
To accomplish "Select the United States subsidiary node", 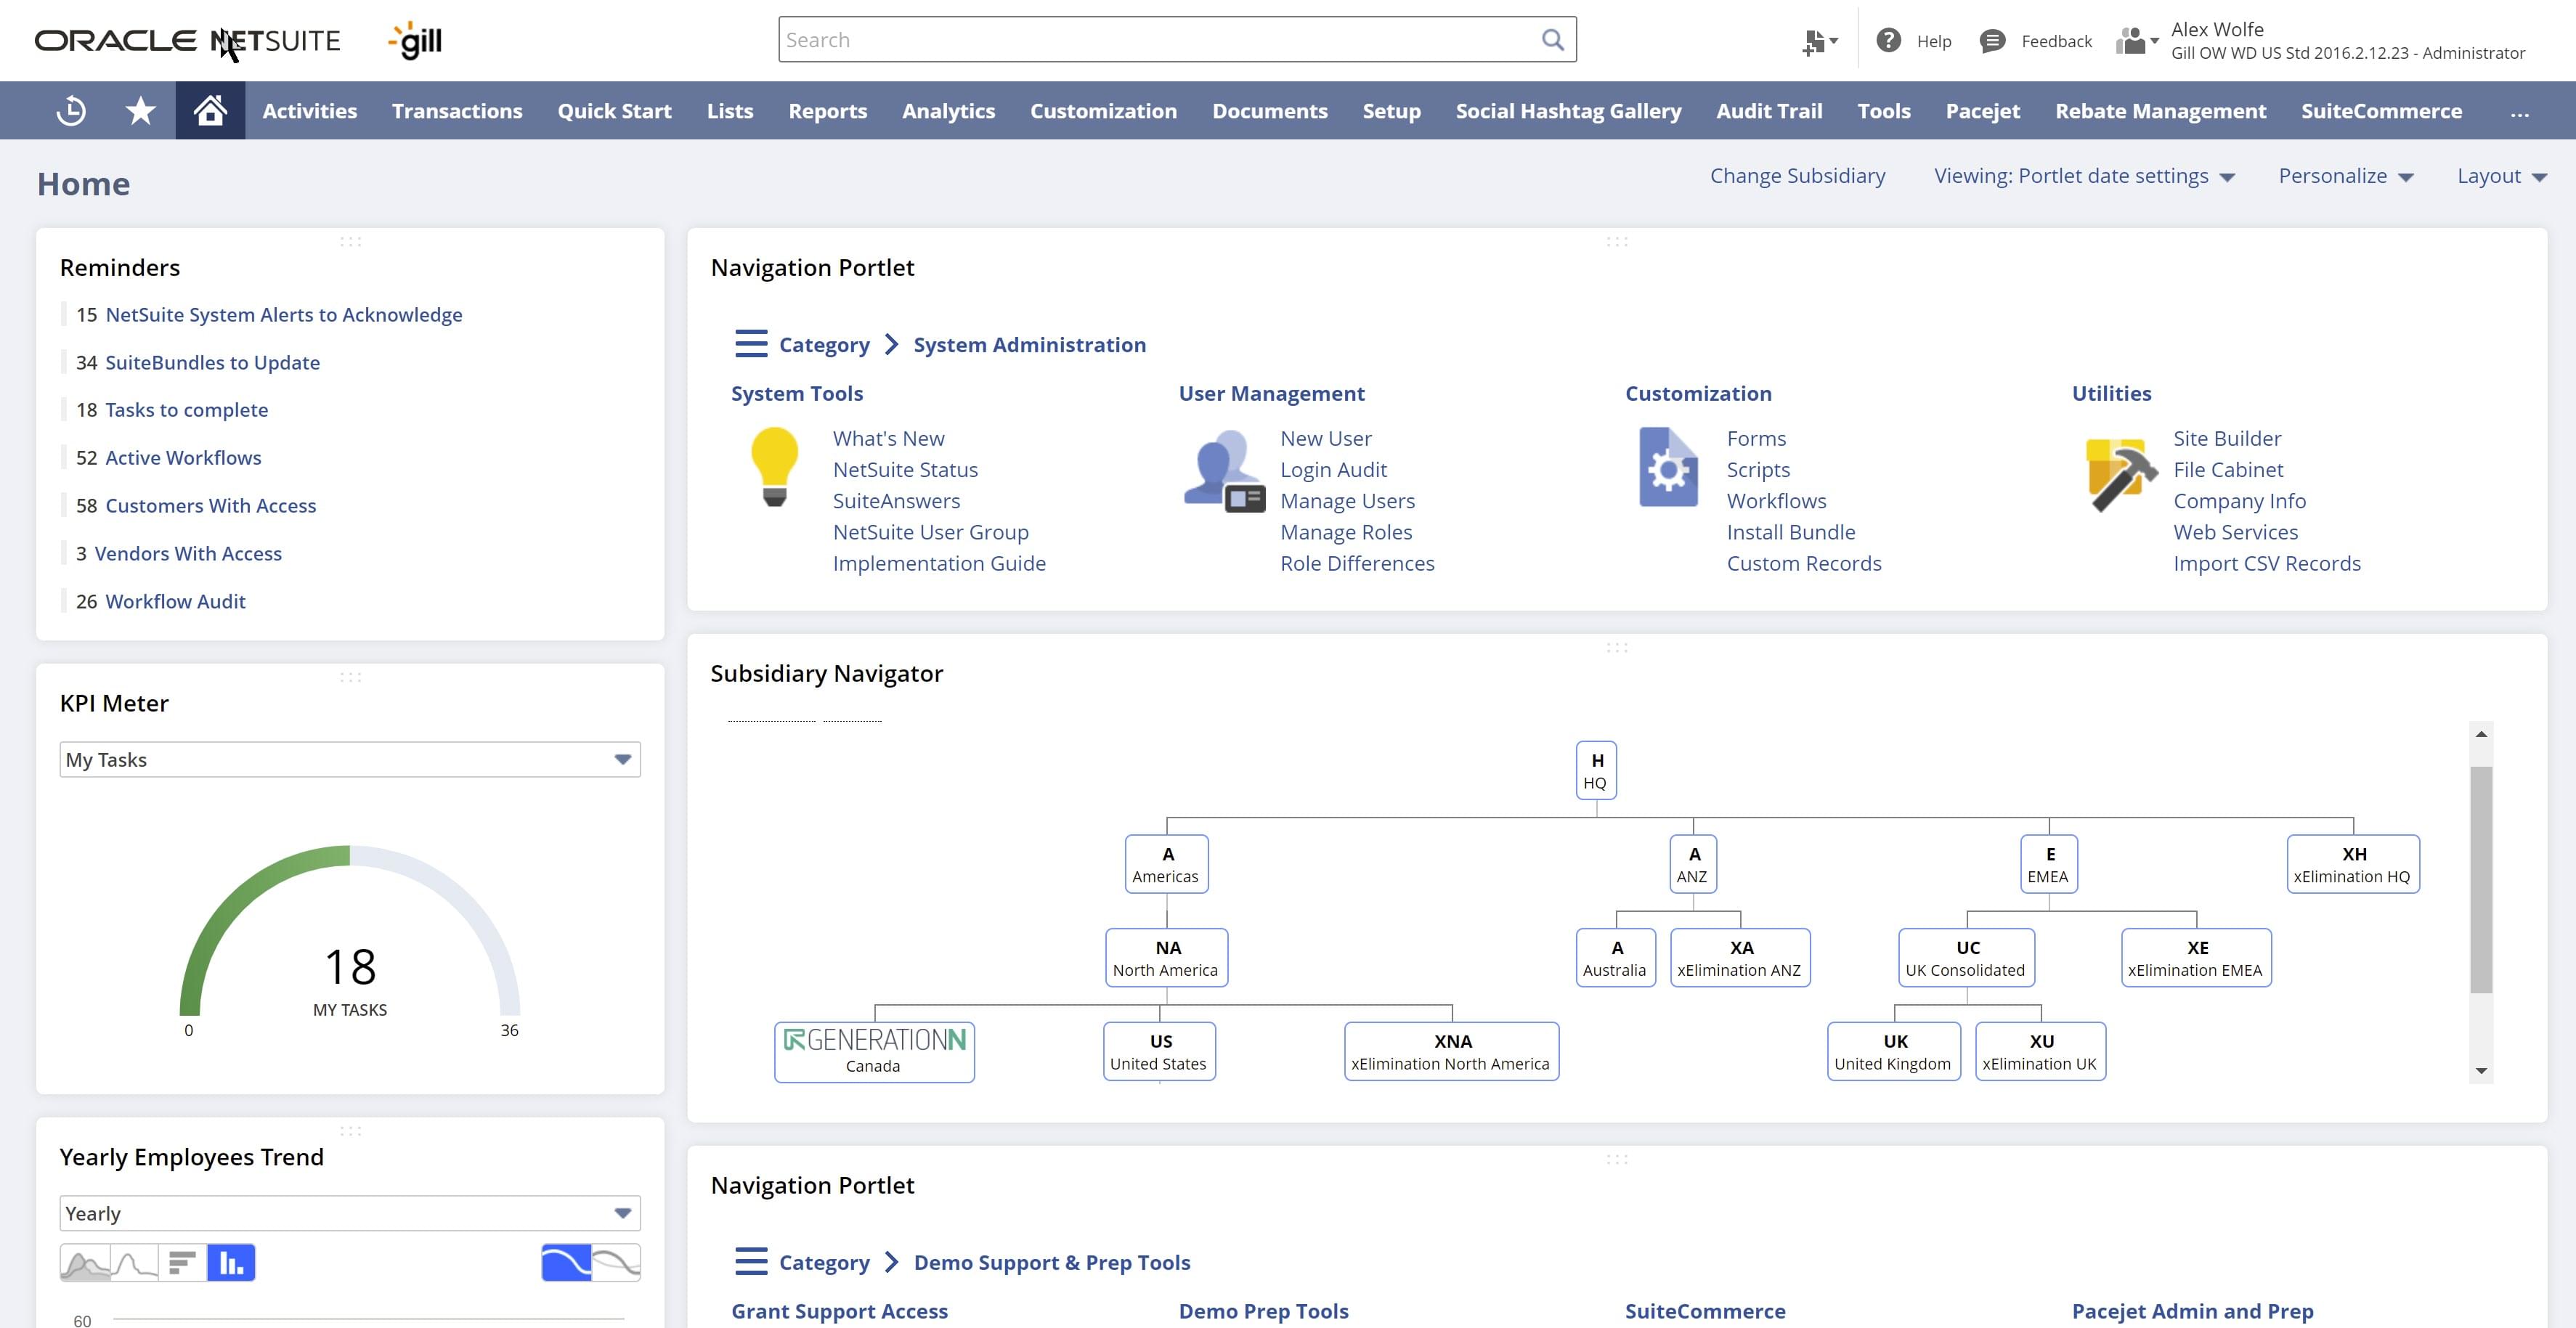I will pos(1159,1051).
